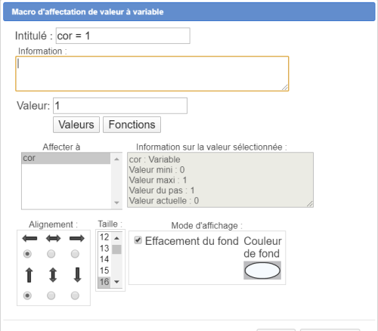This screenshot has height=331, width=378.
Task: Select cor in the Affecter à list
Action: click(66, 158)
